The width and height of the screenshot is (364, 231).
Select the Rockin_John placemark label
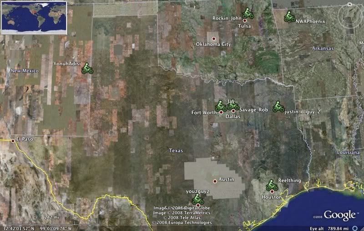coord(227,18)
